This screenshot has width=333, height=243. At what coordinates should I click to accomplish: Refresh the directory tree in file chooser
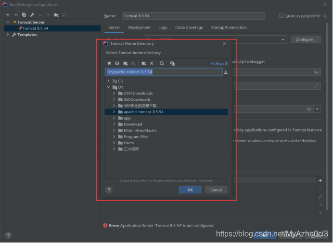pos(162,63)
